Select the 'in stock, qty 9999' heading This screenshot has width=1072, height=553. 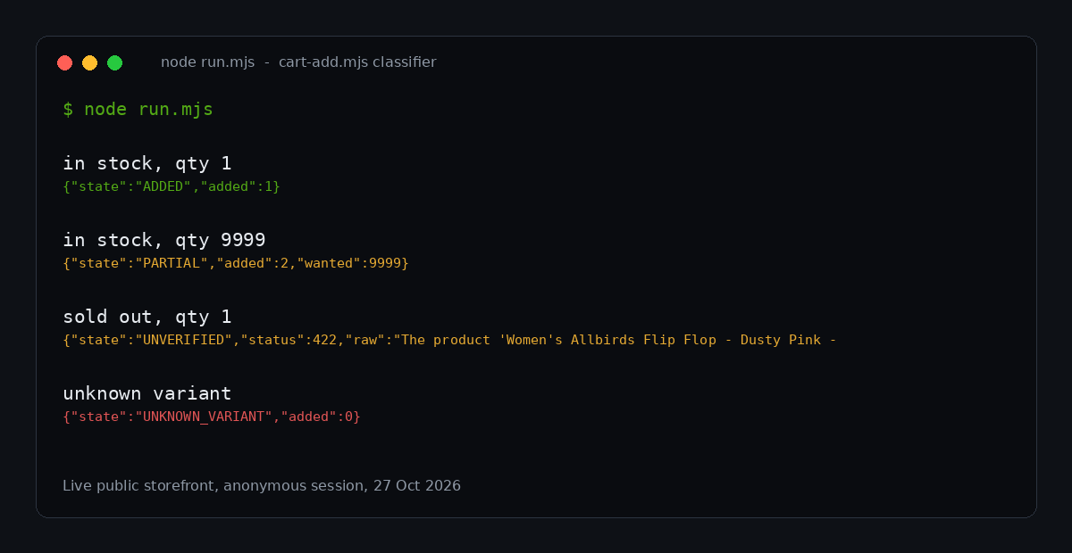tap(164, 240)
